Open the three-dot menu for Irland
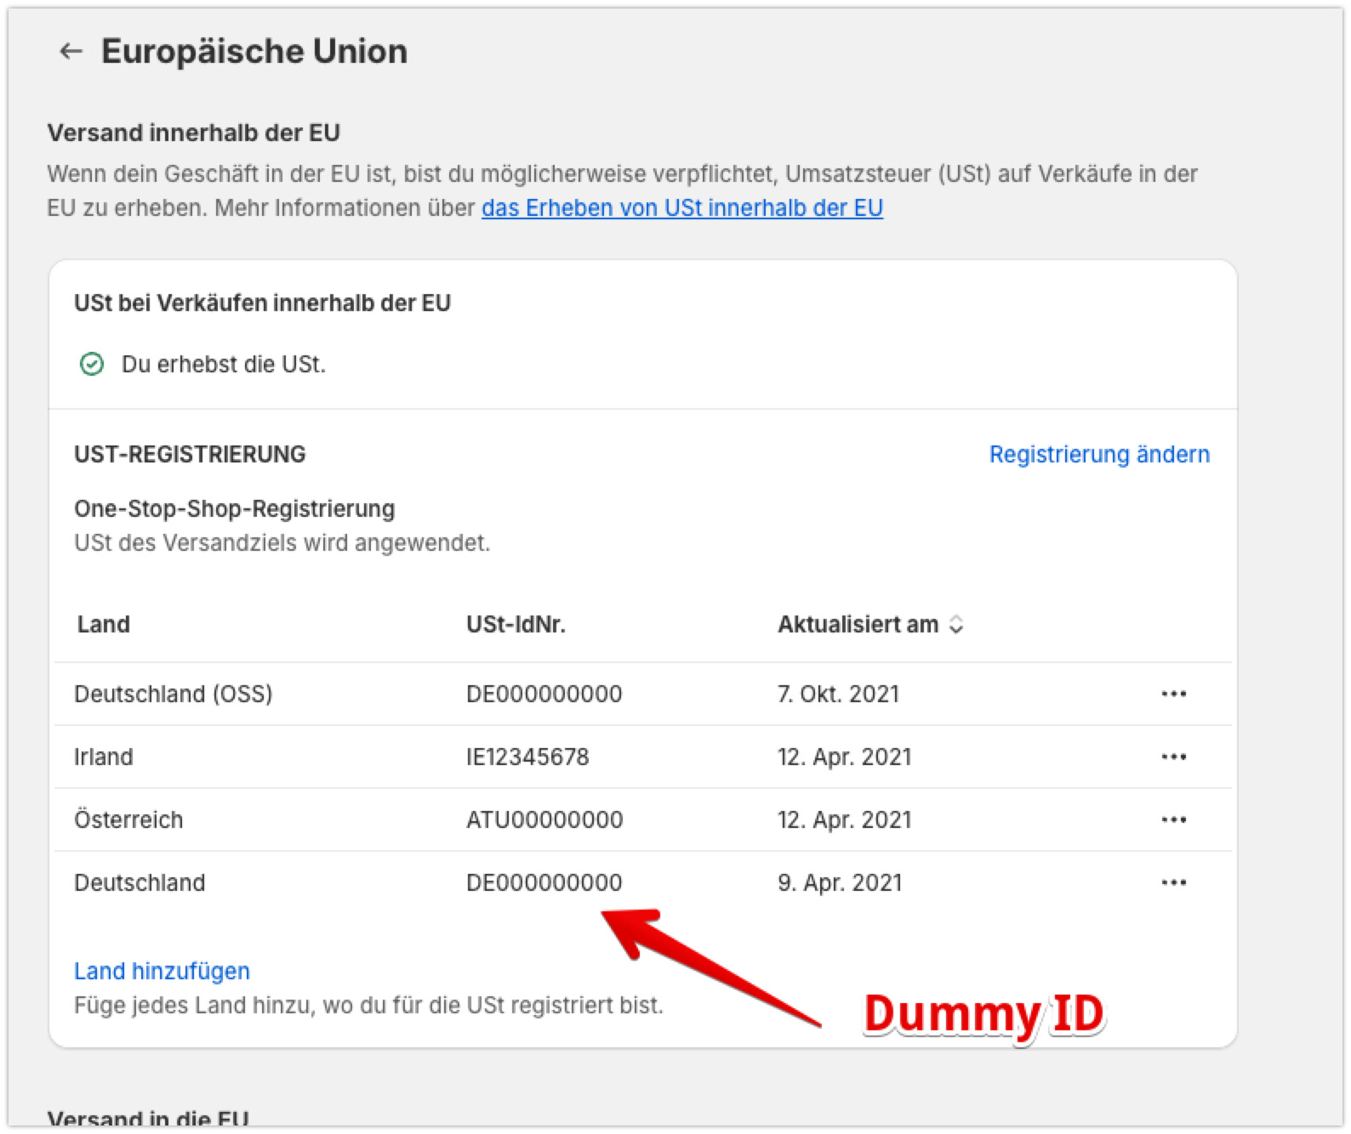 coord(1173,757)
